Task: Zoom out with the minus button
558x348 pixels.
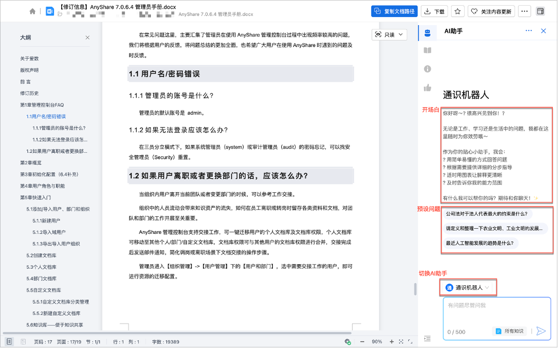Action: [362, 342]
